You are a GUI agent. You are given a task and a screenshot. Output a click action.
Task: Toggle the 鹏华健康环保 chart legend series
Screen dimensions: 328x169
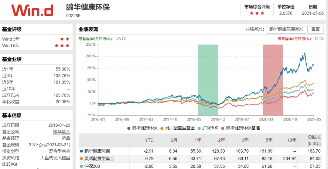click(x=142, y=128)
